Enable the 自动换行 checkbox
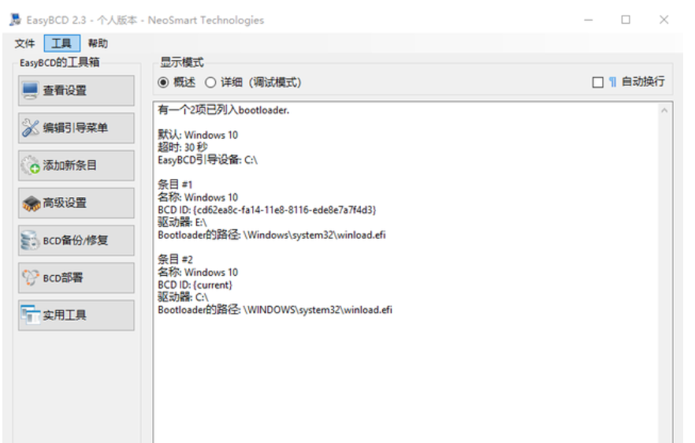 (597, 82)
